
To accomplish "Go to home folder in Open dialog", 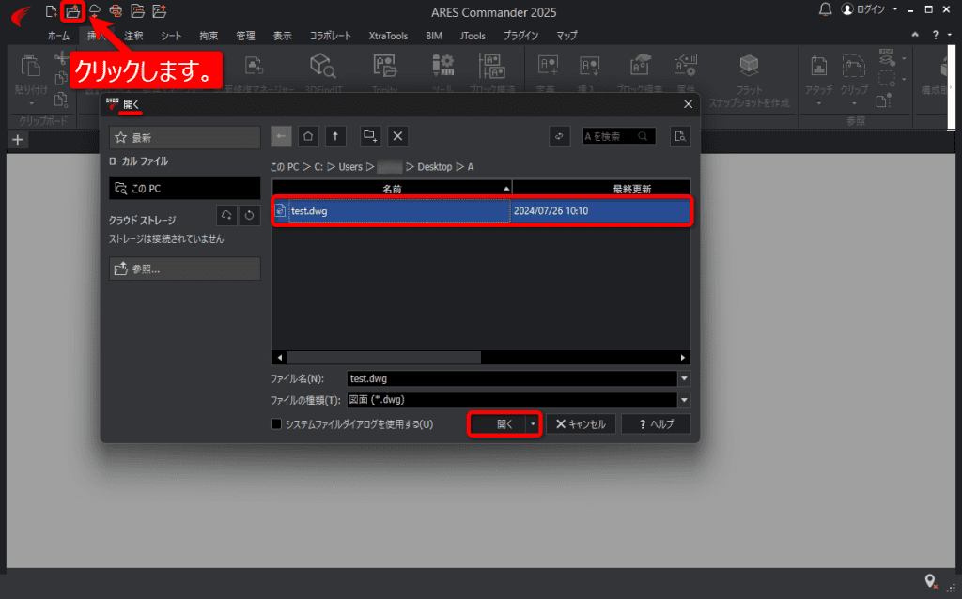I will pos(308,136).
